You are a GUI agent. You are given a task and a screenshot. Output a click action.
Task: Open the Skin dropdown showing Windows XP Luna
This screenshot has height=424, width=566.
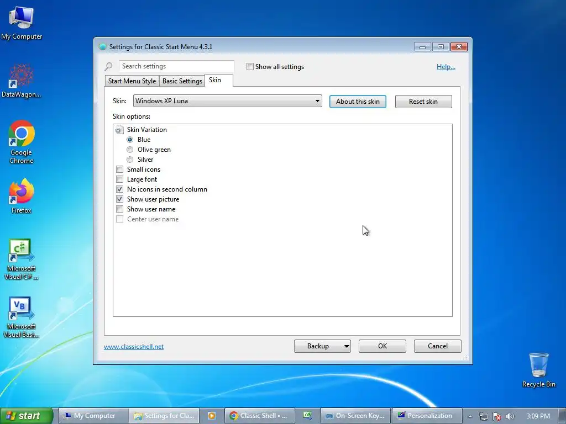[227, 101]
